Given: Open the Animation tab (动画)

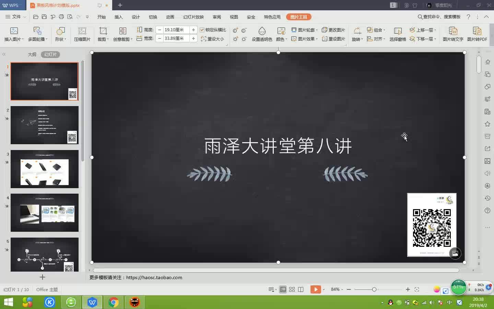Looking at the screenshot, I should click(x=170, y=17).
